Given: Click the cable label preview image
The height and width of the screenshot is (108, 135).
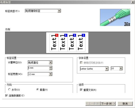Looking at the screenshot, I should tap(115, 18).
